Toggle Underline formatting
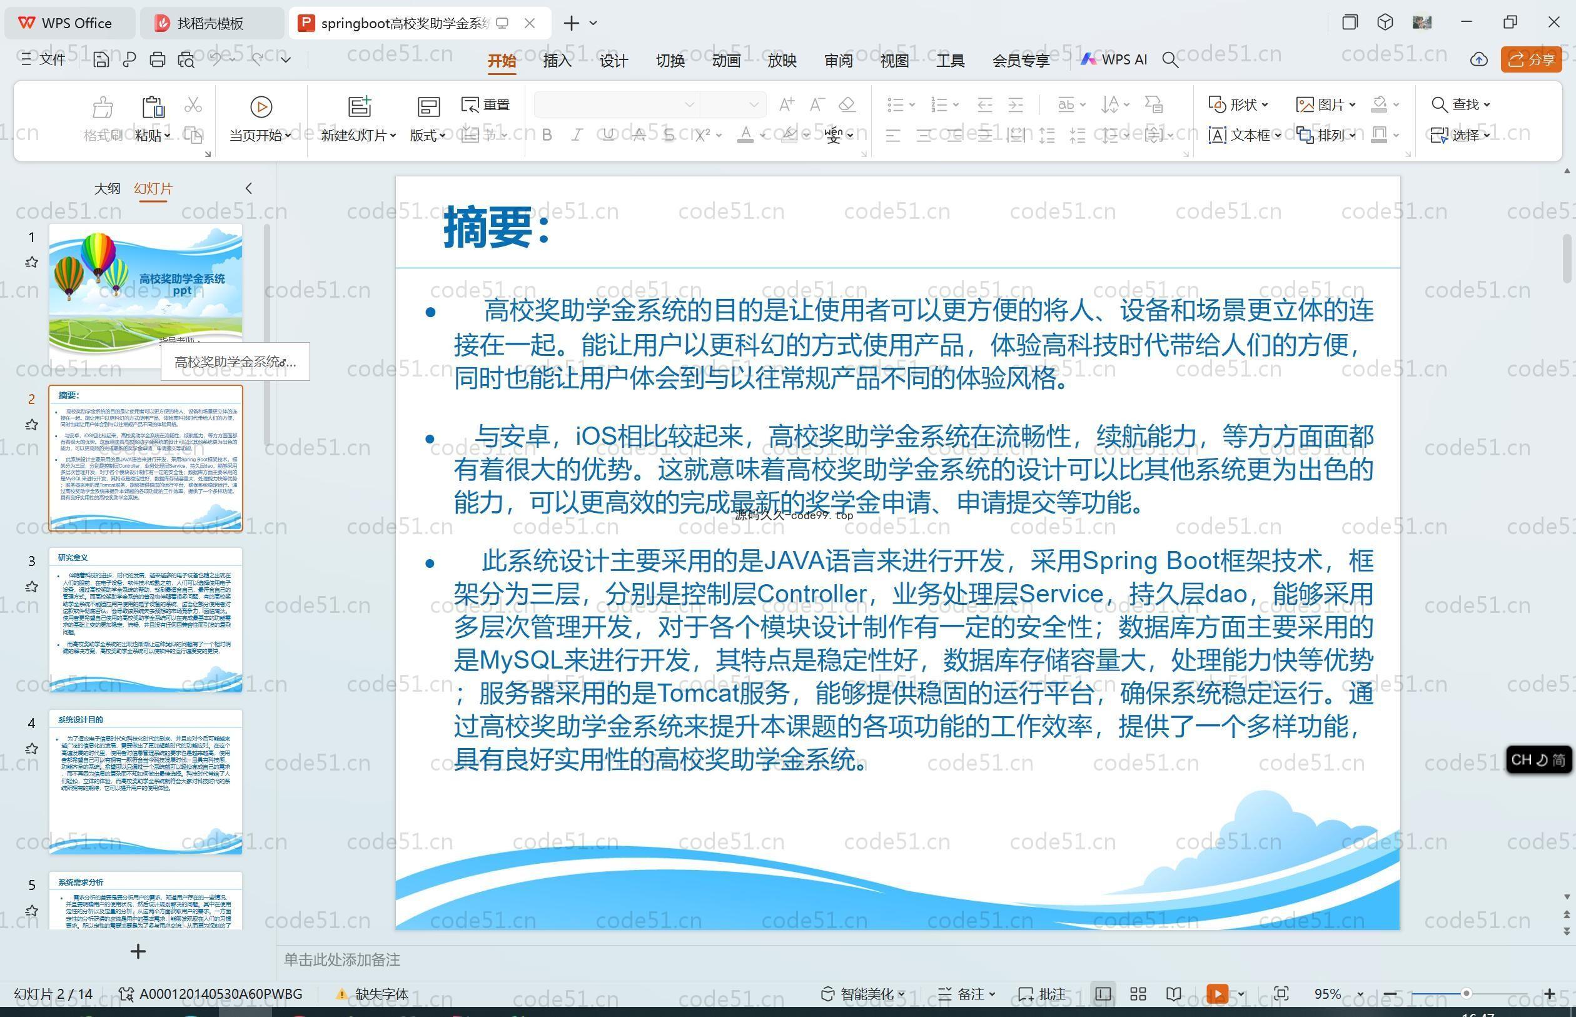The height and width of the screenshot is (1017, 1576). (x=608, y=135)
